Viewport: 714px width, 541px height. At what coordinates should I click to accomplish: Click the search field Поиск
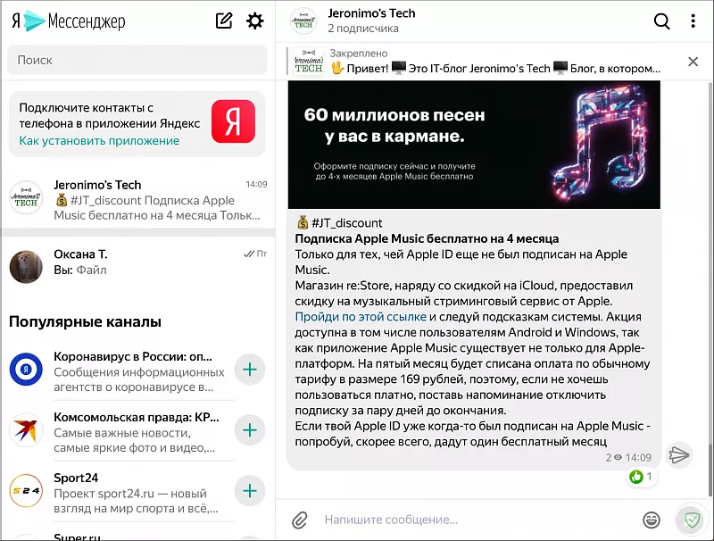point(137,60)
